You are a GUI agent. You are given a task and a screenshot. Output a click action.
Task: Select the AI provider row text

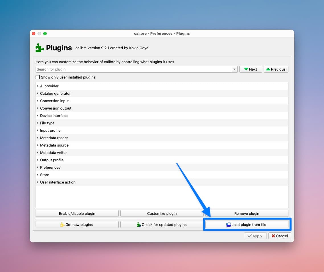(49, 86)
